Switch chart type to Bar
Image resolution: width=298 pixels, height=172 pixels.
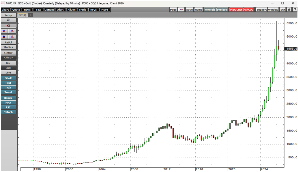(x=8, y=63)
